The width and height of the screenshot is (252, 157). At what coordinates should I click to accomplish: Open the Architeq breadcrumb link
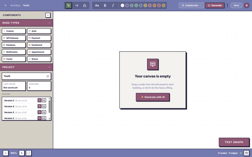pyautogui.click(x=15, y=5)
